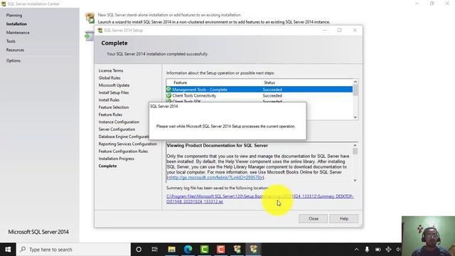Open Cortana from the taskbar circle icon
The height and width of the screenshot is (256, 455).
click(139, 250)
